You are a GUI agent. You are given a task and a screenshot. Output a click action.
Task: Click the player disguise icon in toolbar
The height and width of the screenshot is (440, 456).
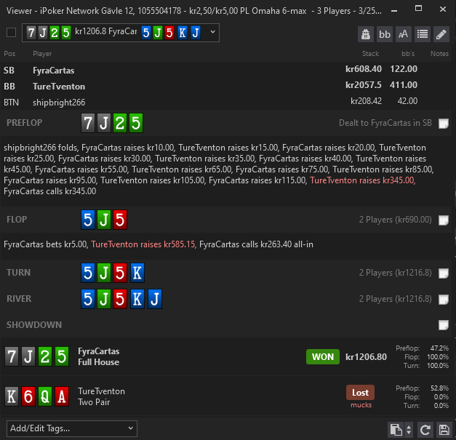(366, 34)
